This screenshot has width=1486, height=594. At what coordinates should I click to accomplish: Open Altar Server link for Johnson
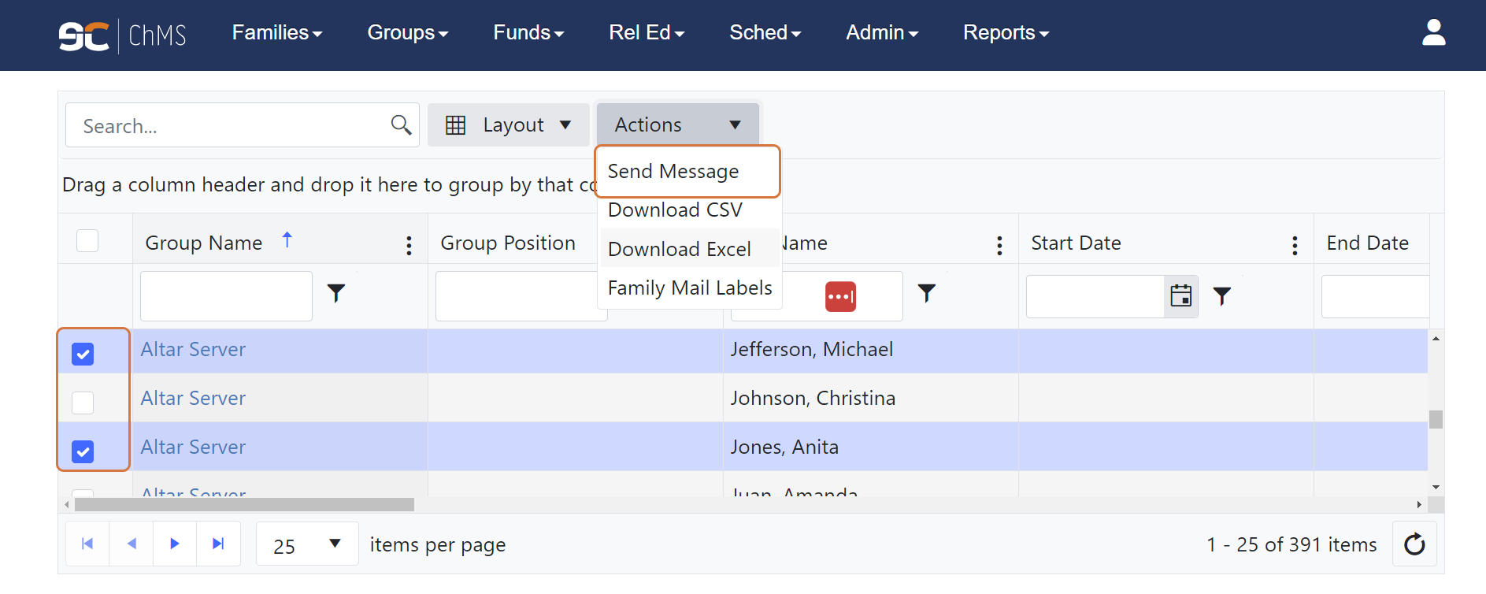[193, 398]
